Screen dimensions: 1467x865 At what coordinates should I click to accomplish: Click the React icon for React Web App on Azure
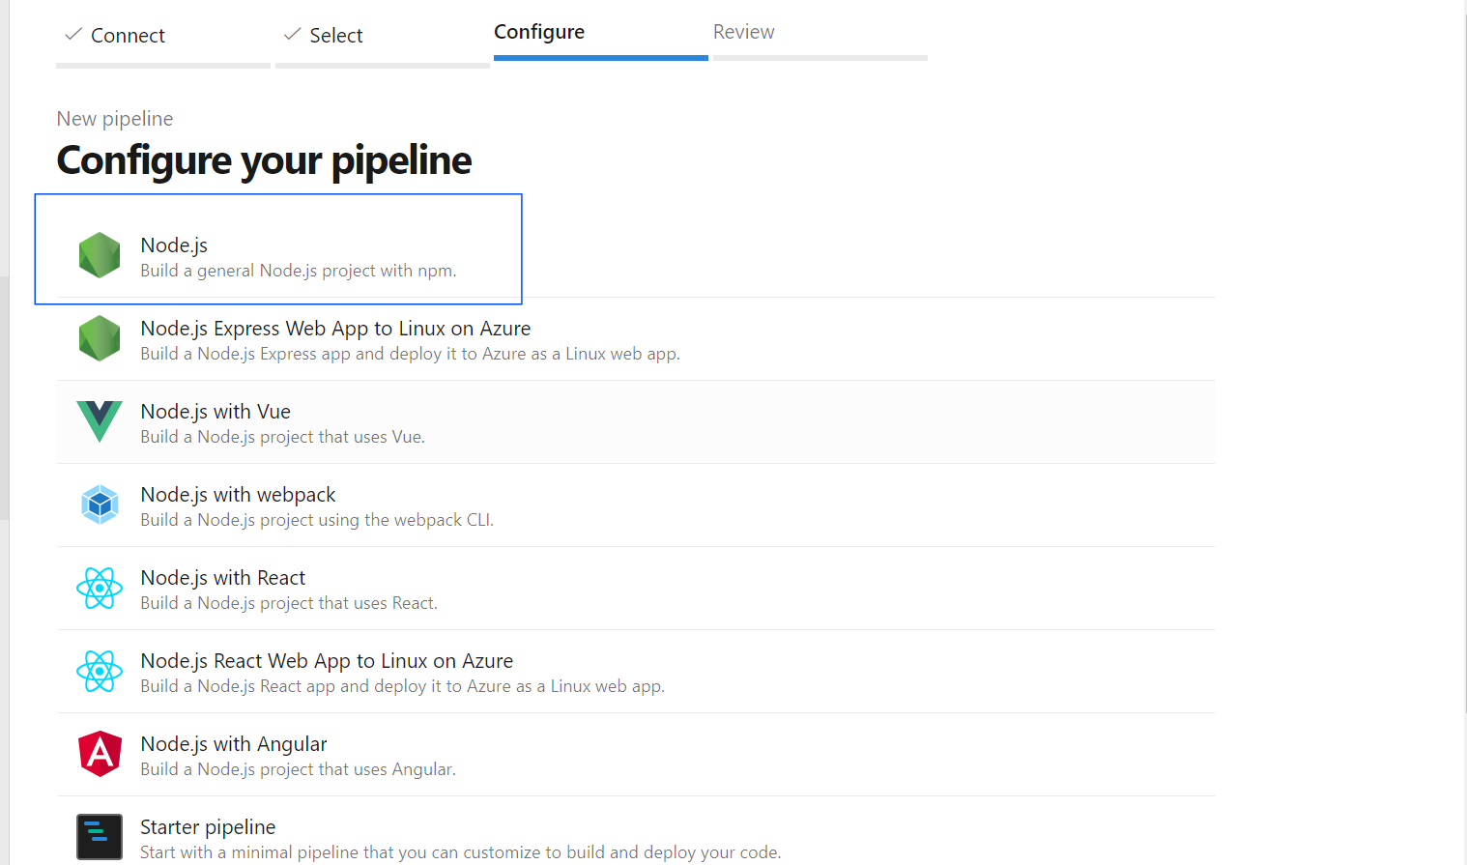pyautogui.click(x=100, y=671)
